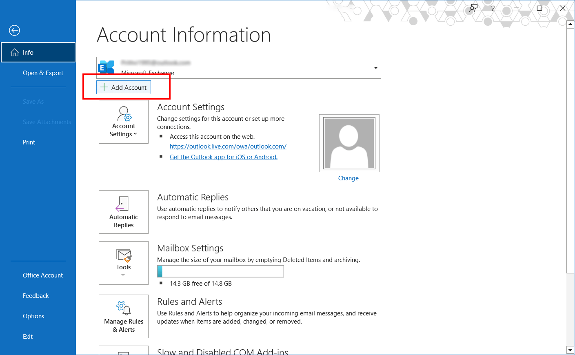This screenshot has height=355, width=575.
Task: Click the scroll down arrow of the scrollbar
Action: 570,350
